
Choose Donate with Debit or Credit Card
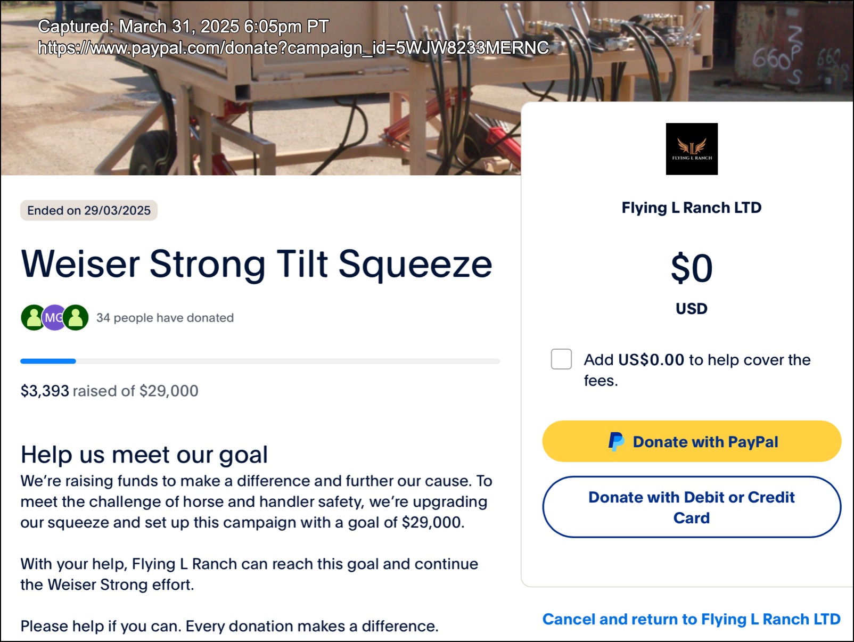pyautogui.click(x=691, y=507)
